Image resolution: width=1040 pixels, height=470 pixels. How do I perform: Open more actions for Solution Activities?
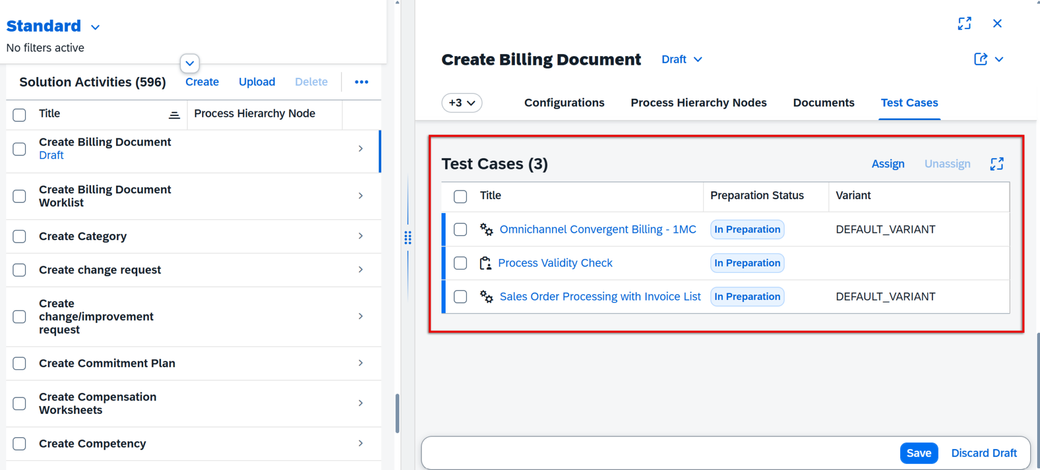pyautogui.click(x=361, y=82)
